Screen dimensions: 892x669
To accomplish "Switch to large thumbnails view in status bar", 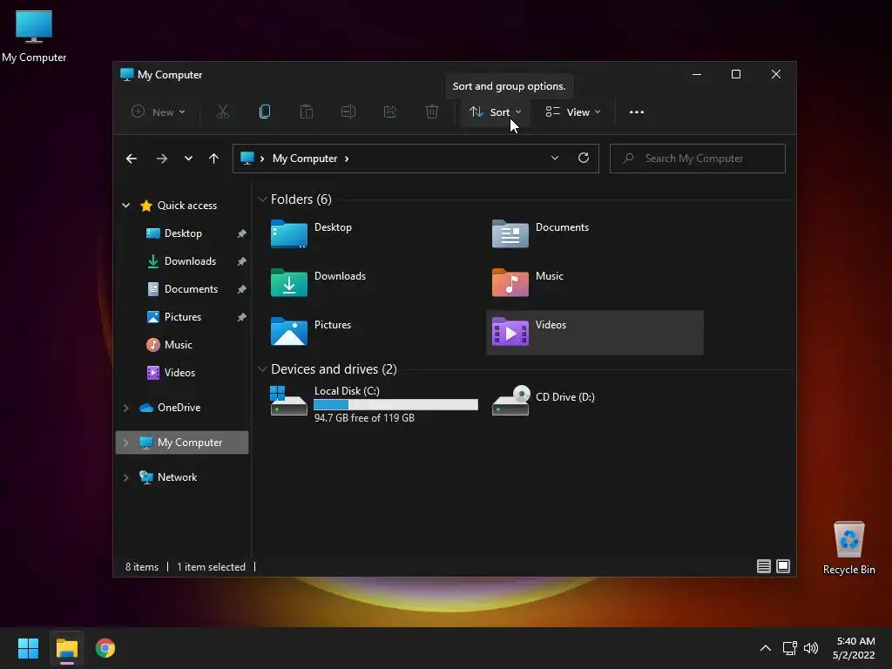I will point(783,566).
